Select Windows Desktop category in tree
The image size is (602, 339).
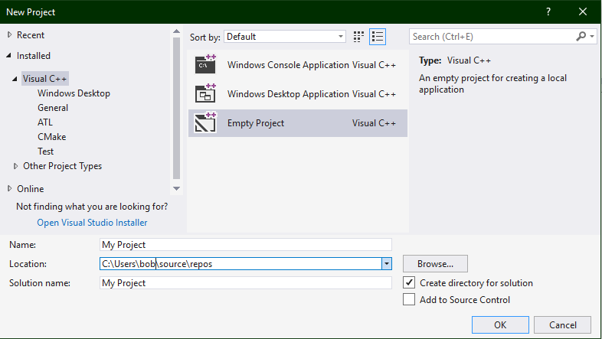point(74,93)
